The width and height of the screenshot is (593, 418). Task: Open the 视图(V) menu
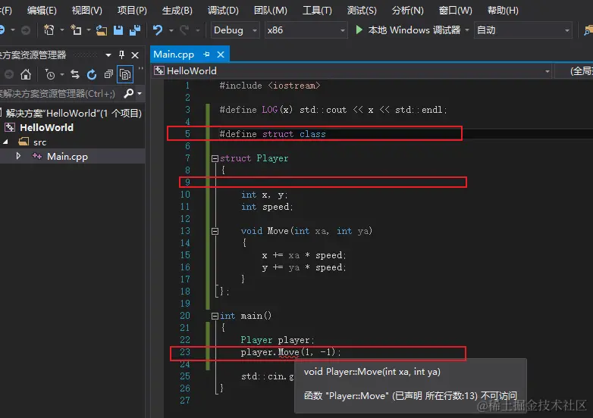(x=87, y=10)
